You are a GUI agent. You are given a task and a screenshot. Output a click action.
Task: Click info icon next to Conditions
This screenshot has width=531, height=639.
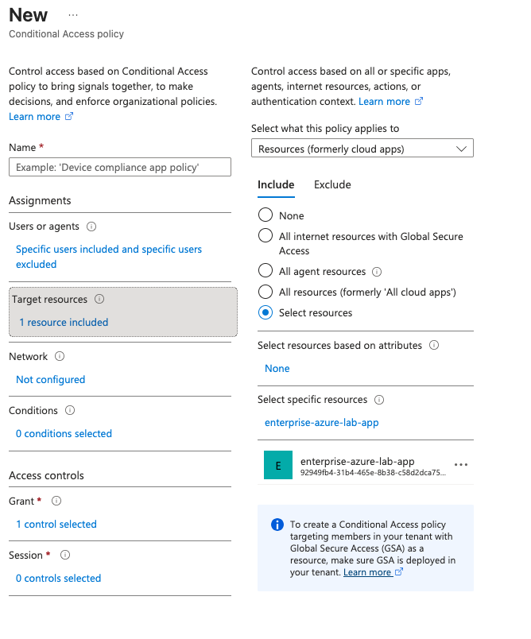point(70,410)
